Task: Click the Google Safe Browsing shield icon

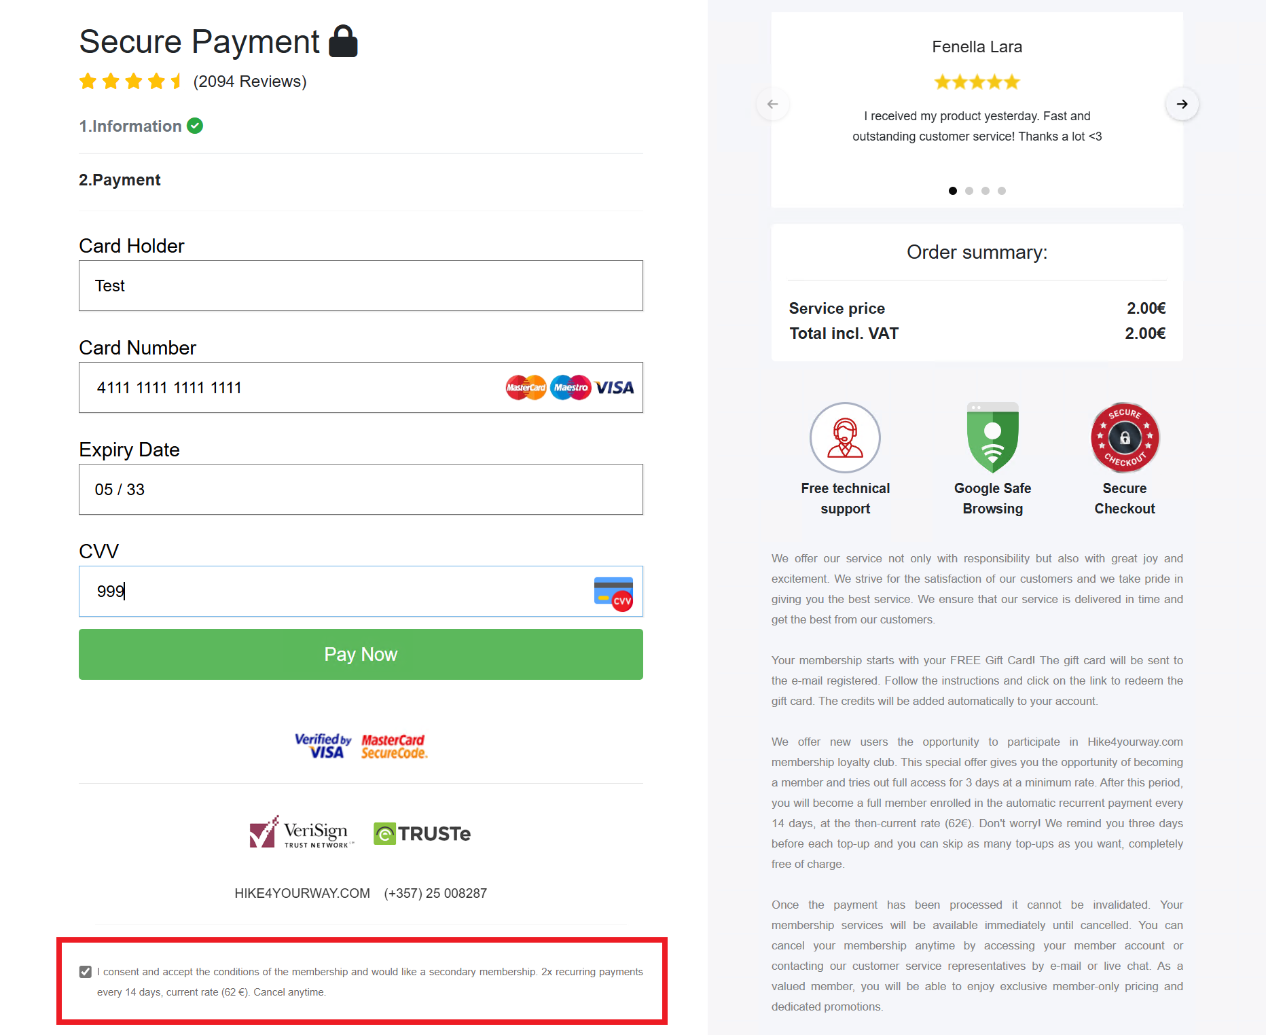Action: point(992,438)
